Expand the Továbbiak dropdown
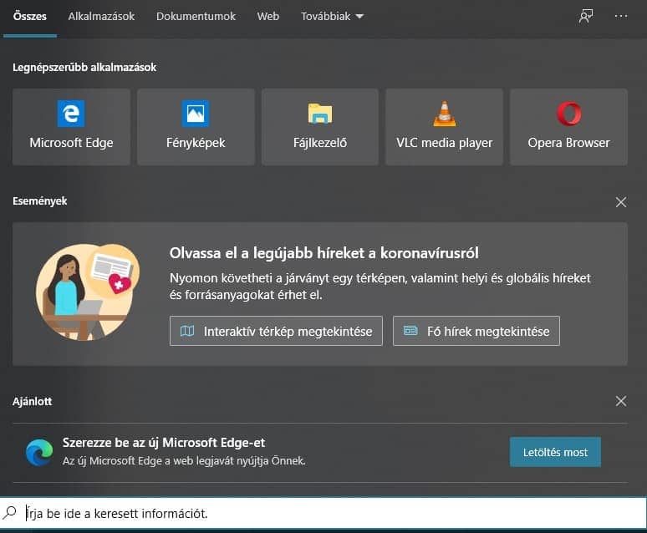Viewport: 647px width, 533px height. 332,16
